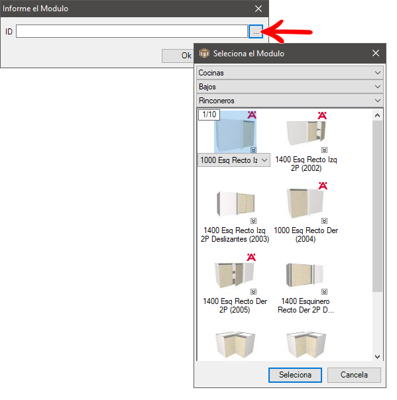Click the Seleciona button

[x=295, y=375]
